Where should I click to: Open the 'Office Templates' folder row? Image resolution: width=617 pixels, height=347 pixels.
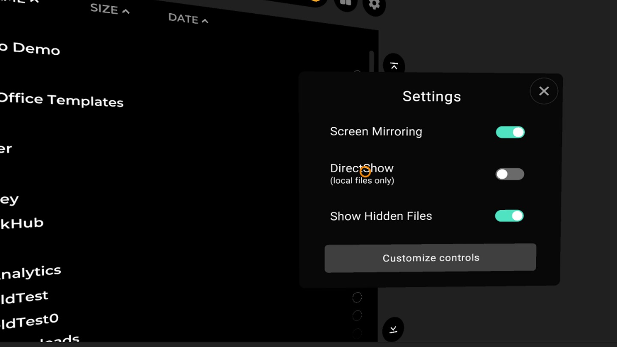tap(61, 100)
